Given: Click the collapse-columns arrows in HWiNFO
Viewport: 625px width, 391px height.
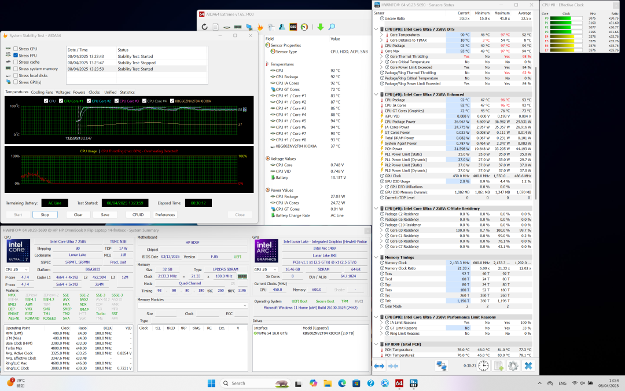Looking at the screenshot, I should pyautogui.click(x=394, y=366).
